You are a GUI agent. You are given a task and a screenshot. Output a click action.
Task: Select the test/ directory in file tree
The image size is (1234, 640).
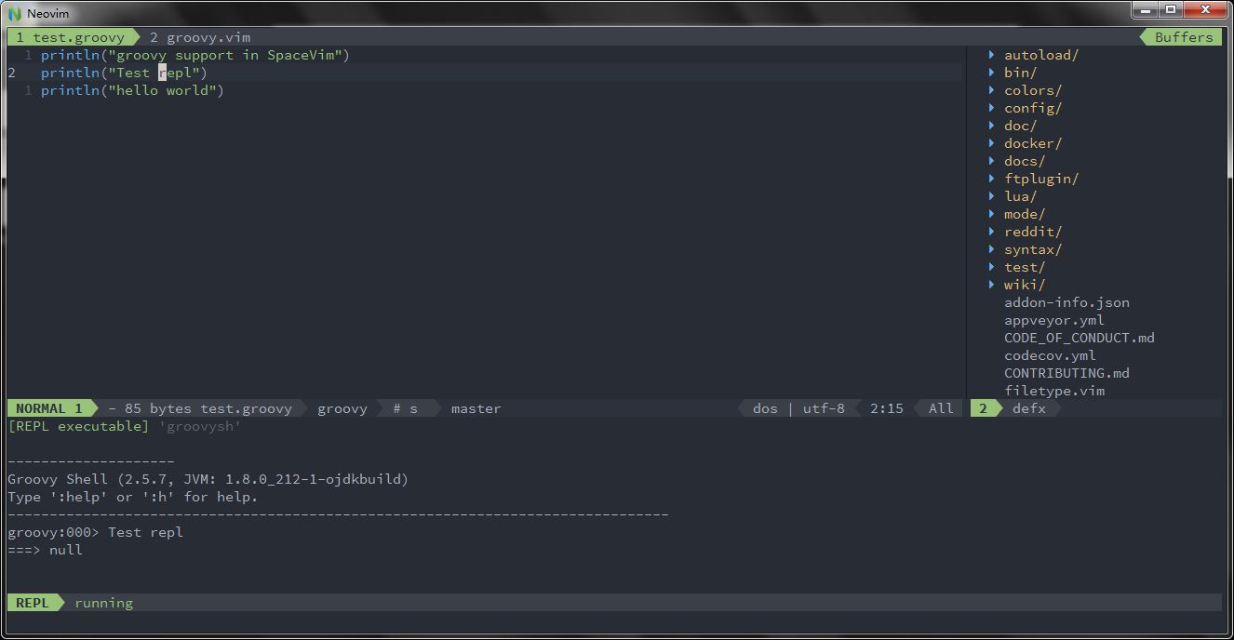click(x=1025, y=267)
